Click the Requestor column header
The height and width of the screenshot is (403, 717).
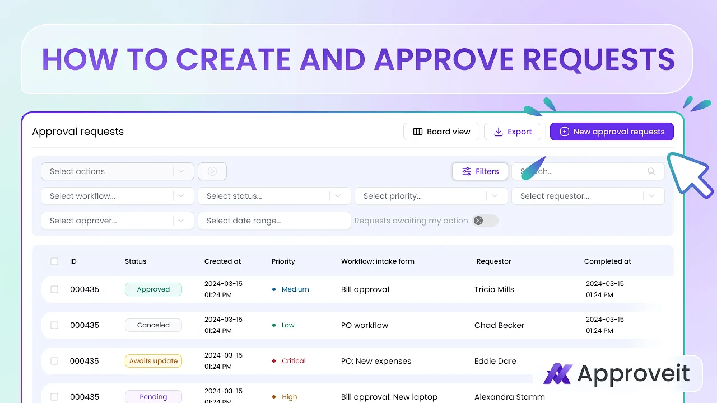(493, 261)
